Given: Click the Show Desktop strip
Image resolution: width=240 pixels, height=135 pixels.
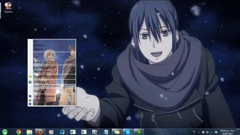Looking at the screenshot, I should tap(238, 132).
